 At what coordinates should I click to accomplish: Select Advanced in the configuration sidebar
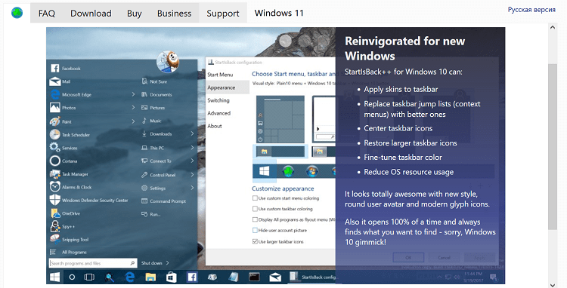tap(218, 113)
